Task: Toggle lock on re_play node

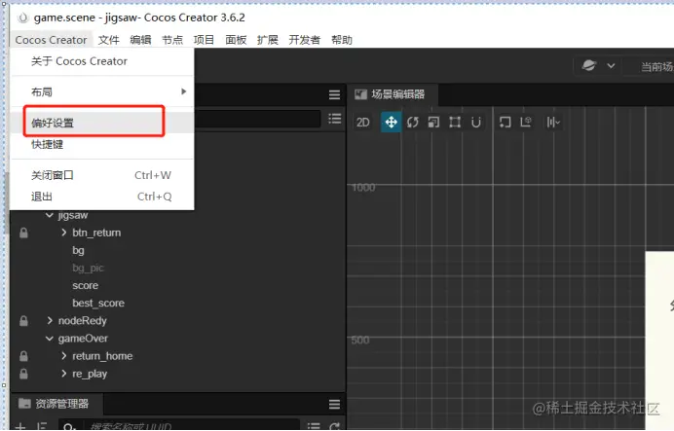Action: click(23, 374)
